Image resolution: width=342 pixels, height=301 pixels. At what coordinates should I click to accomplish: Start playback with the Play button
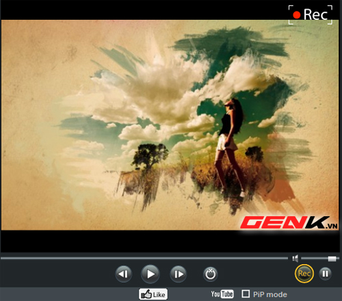[x=150, y=274]
